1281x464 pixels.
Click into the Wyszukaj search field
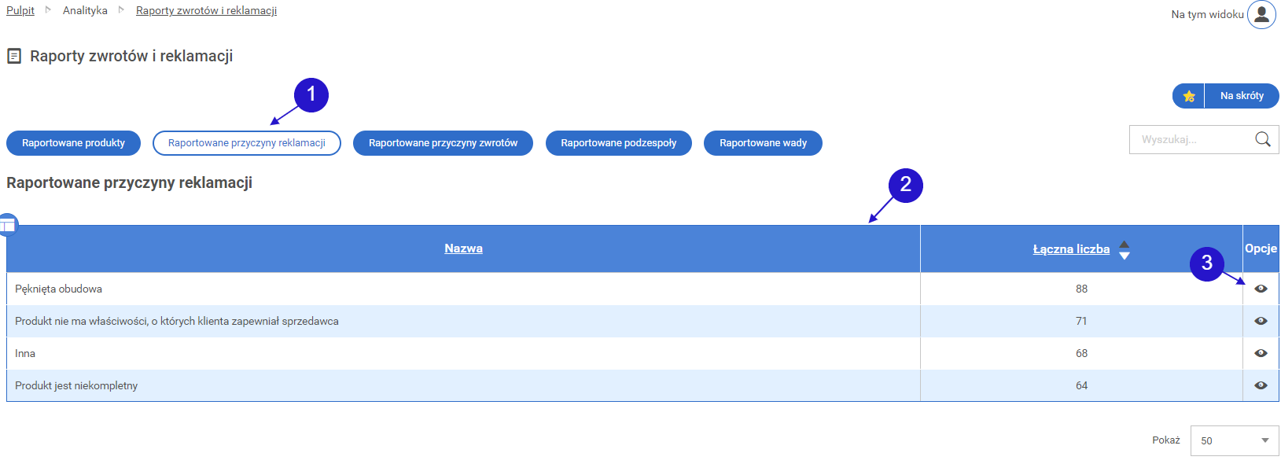pyautogui.click(x=1191, y=139)
